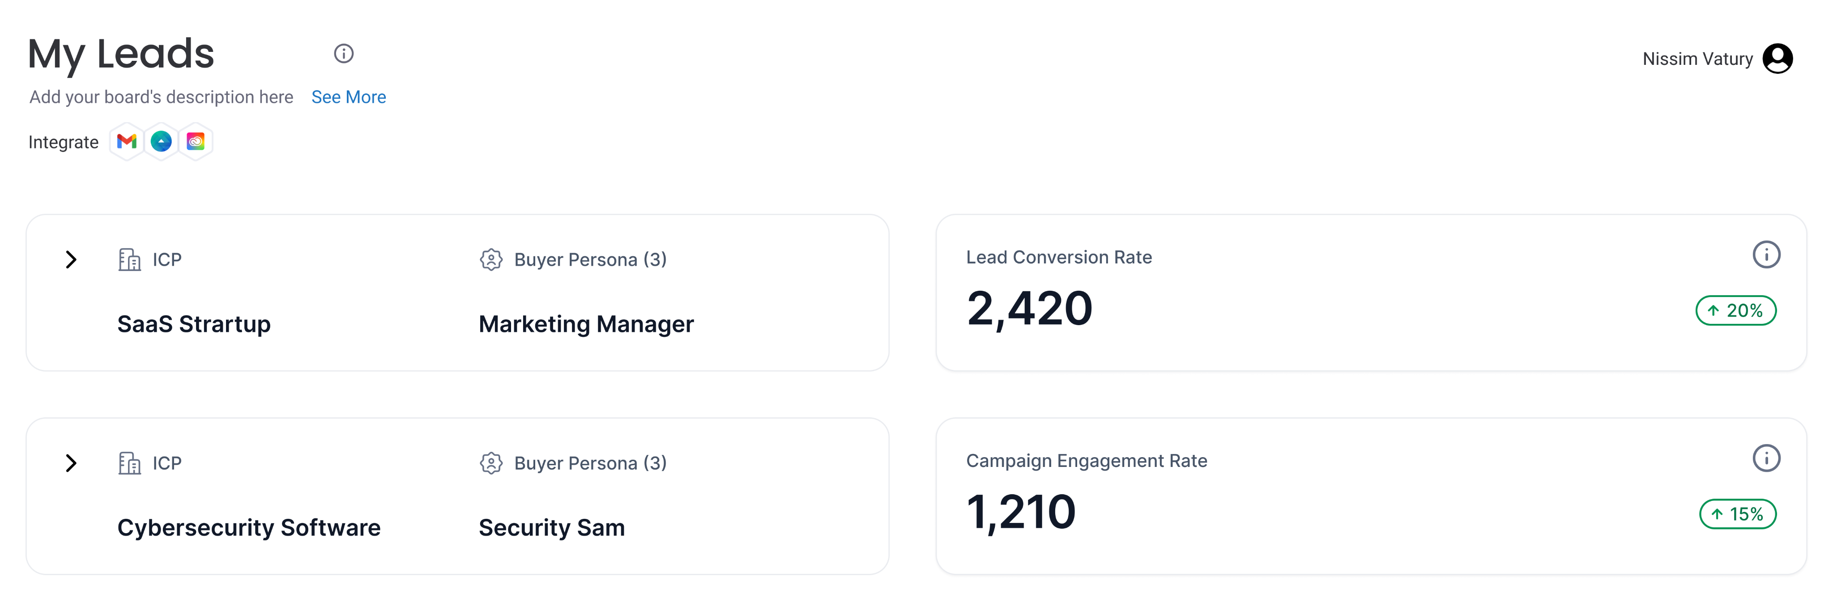Click the 15% increase badge
This screenshot has width=1833, height=598.
1738,514
